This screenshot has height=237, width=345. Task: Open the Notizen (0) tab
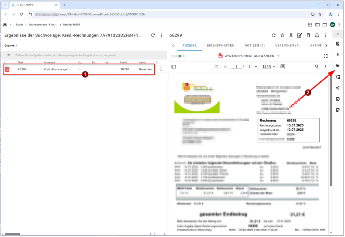click(x=255, y=46)
